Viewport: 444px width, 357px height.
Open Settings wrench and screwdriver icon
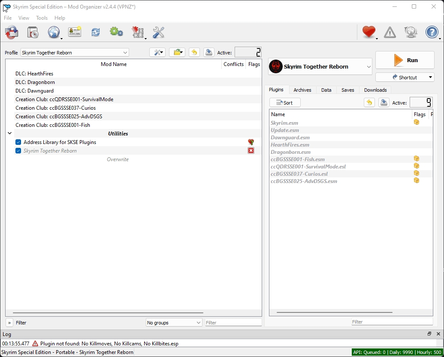158,33
